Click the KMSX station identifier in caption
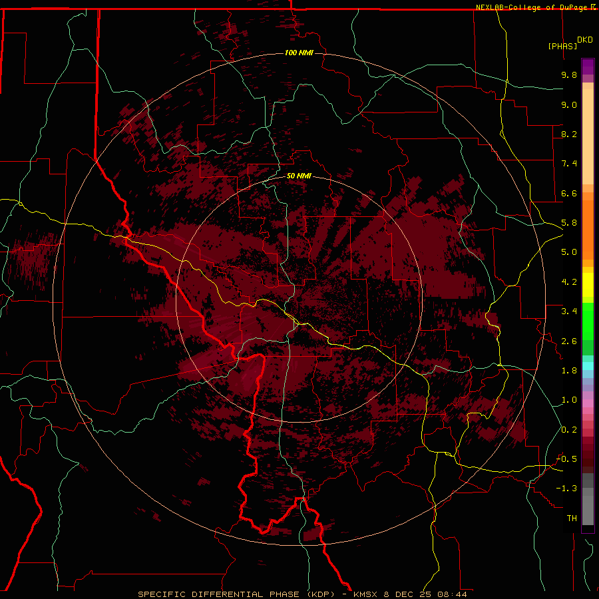This screenshot has width=599, height=599. [365, 594]
